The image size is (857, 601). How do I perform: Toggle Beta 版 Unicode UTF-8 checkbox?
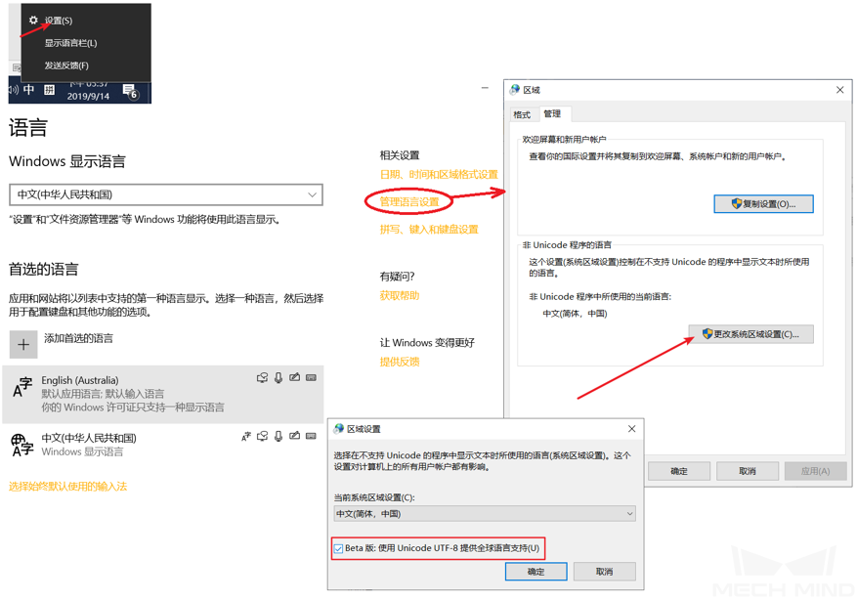pyautogui.click(x=339, y=548)
